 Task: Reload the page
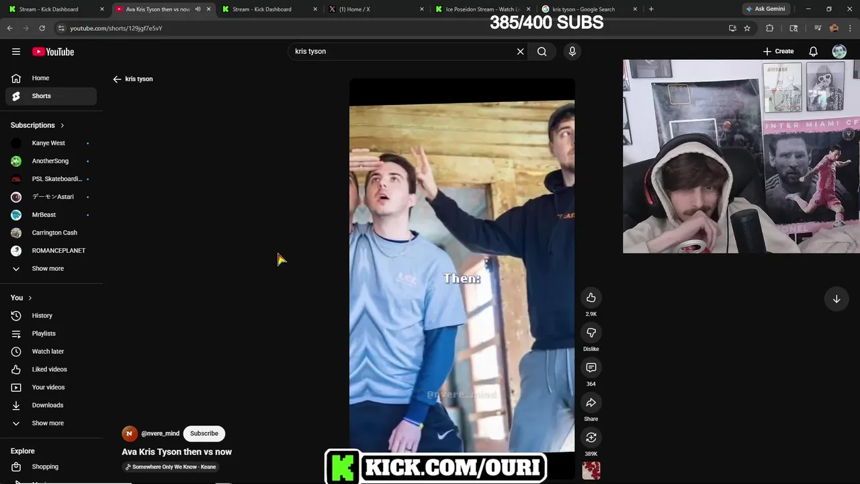(x=42, y=28)
